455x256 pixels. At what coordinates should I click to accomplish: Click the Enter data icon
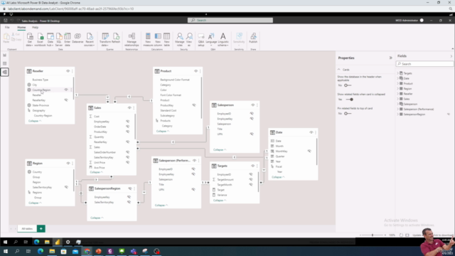point(68,40)
